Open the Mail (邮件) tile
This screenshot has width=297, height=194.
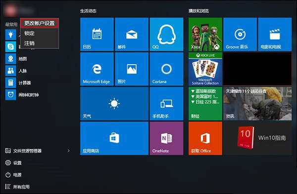click(x=132, y=35)
